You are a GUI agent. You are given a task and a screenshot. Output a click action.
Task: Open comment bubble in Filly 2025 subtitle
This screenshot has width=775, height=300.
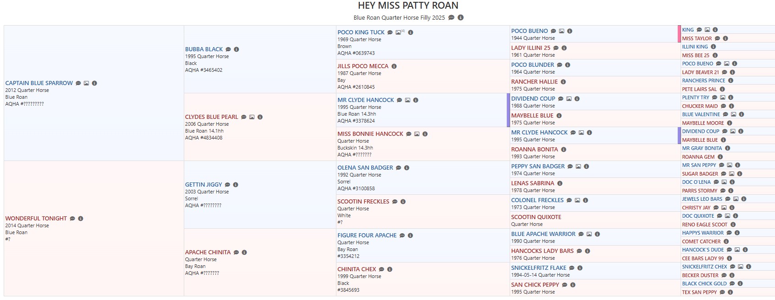coord(451,18)
